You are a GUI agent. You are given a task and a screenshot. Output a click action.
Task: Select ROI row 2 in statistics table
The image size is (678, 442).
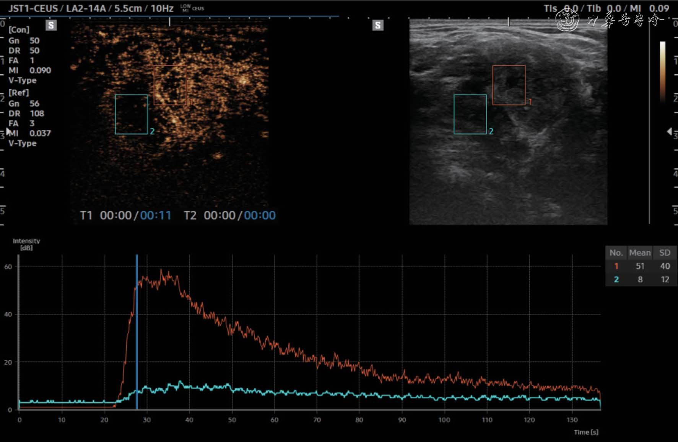[x=641, y=279]
